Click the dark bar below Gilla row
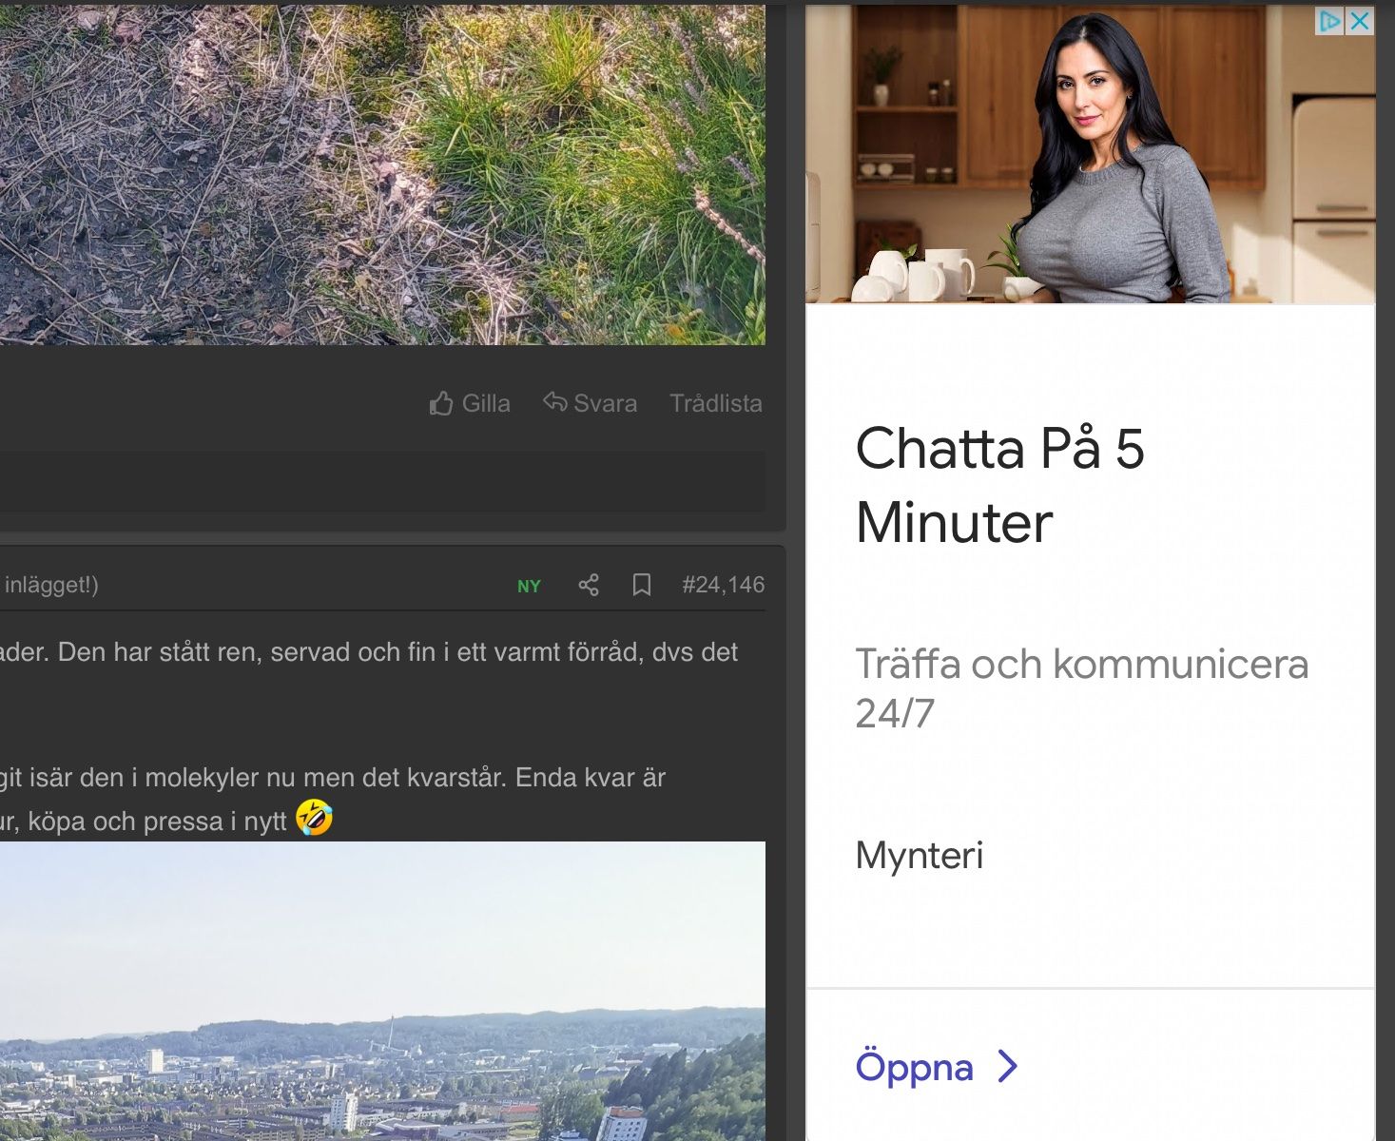The width and height of the screenshot is (1395, 1141). [380, 481]
